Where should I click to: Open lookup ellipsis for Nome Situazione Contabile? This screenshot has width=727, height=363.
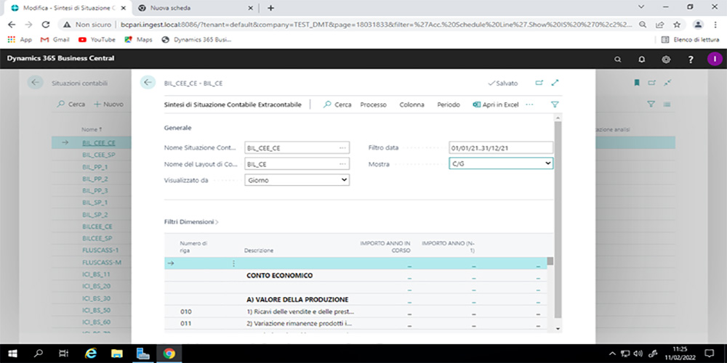(342, 147)
